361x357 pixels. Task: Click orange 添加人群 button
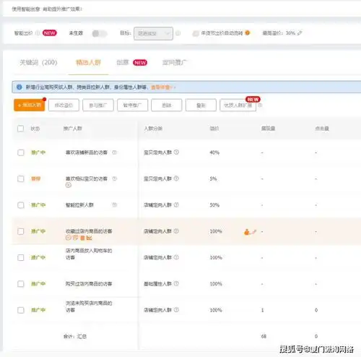tap(29, 105)
